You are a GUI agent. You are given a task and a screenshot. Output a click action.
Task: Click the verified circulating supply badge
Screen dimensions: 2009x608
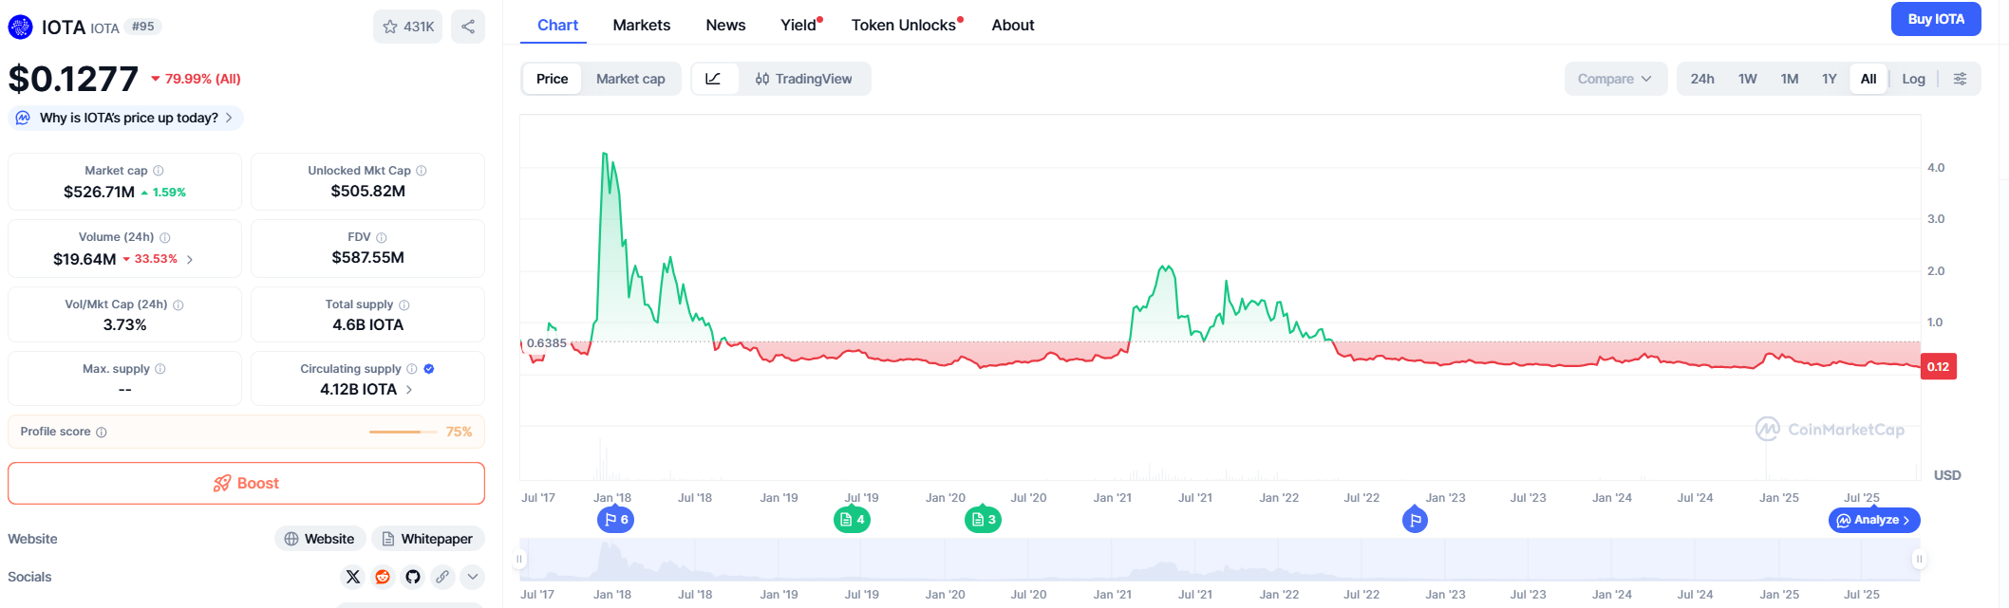click(429, 369)
